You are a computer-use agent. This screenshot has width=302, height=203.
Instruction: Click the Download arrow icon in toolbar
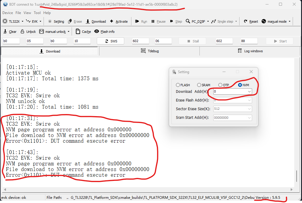click(88, 21)
